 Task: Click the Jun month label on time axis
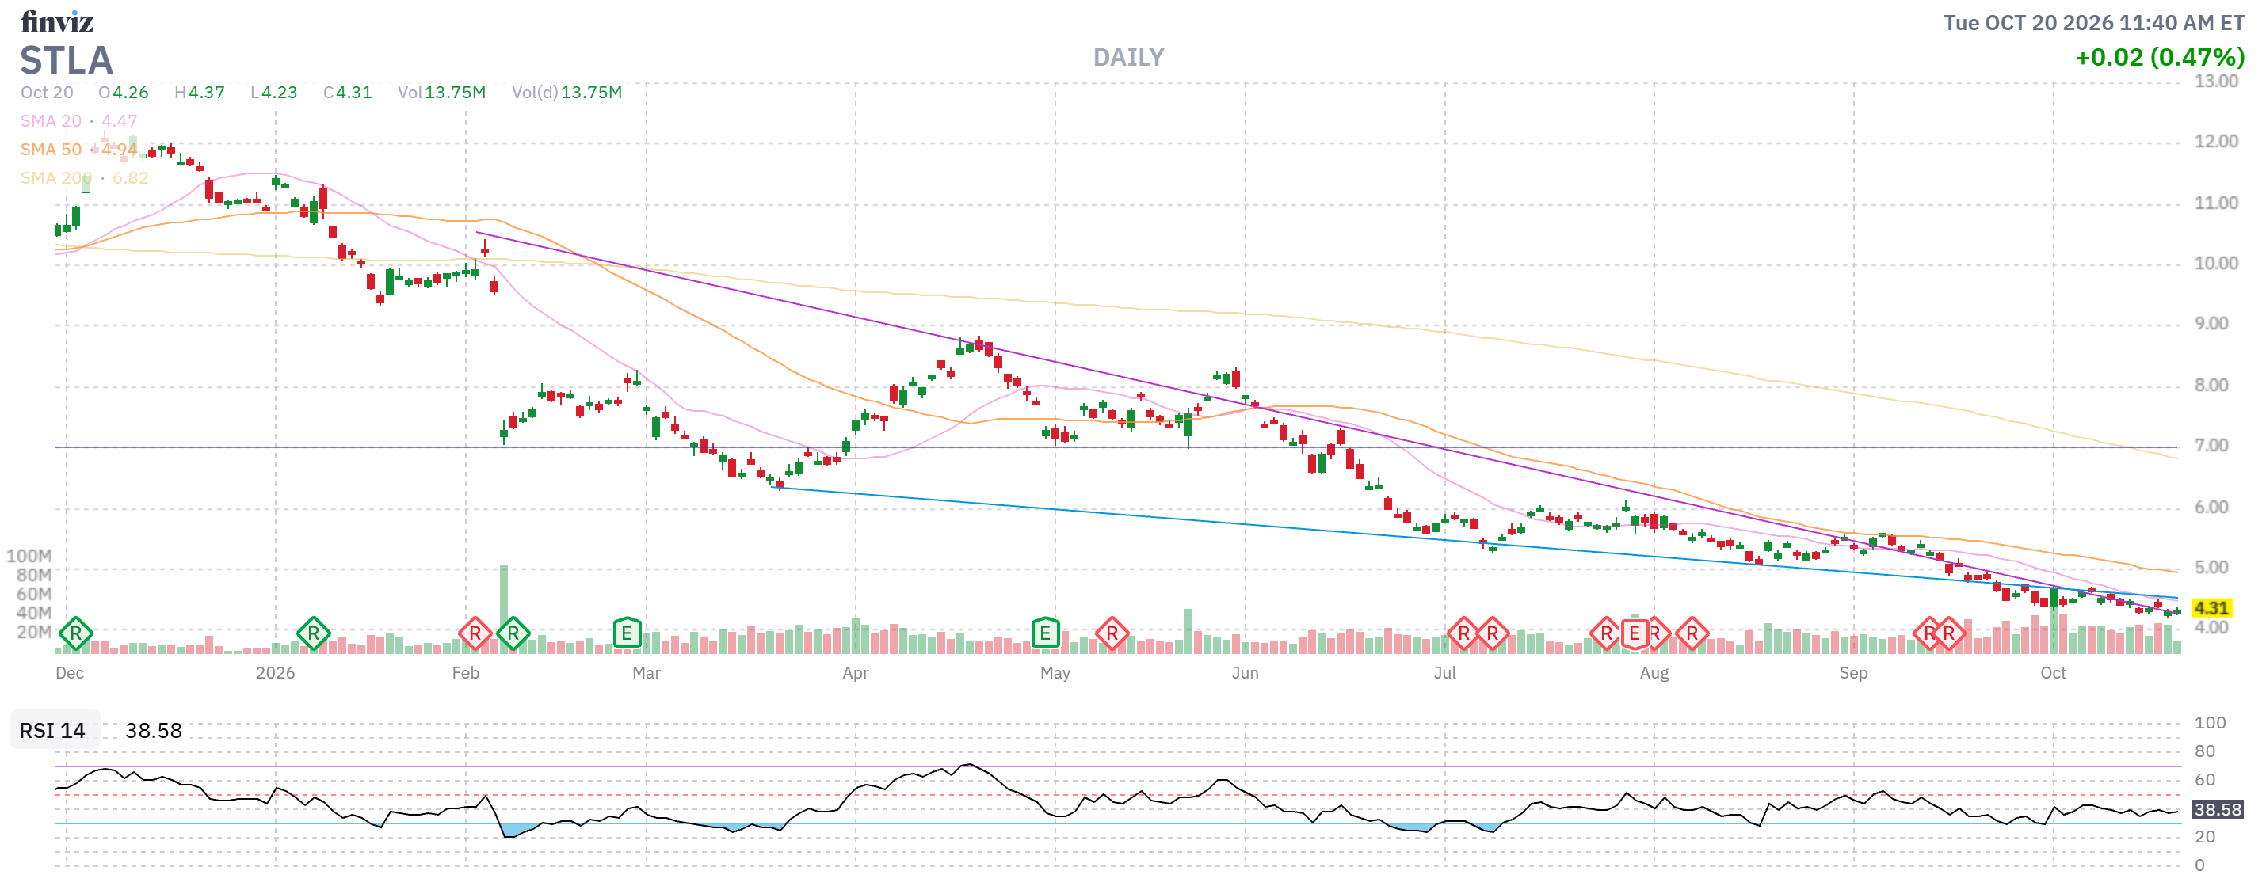pyautogui.click(x=1245, y=674)
